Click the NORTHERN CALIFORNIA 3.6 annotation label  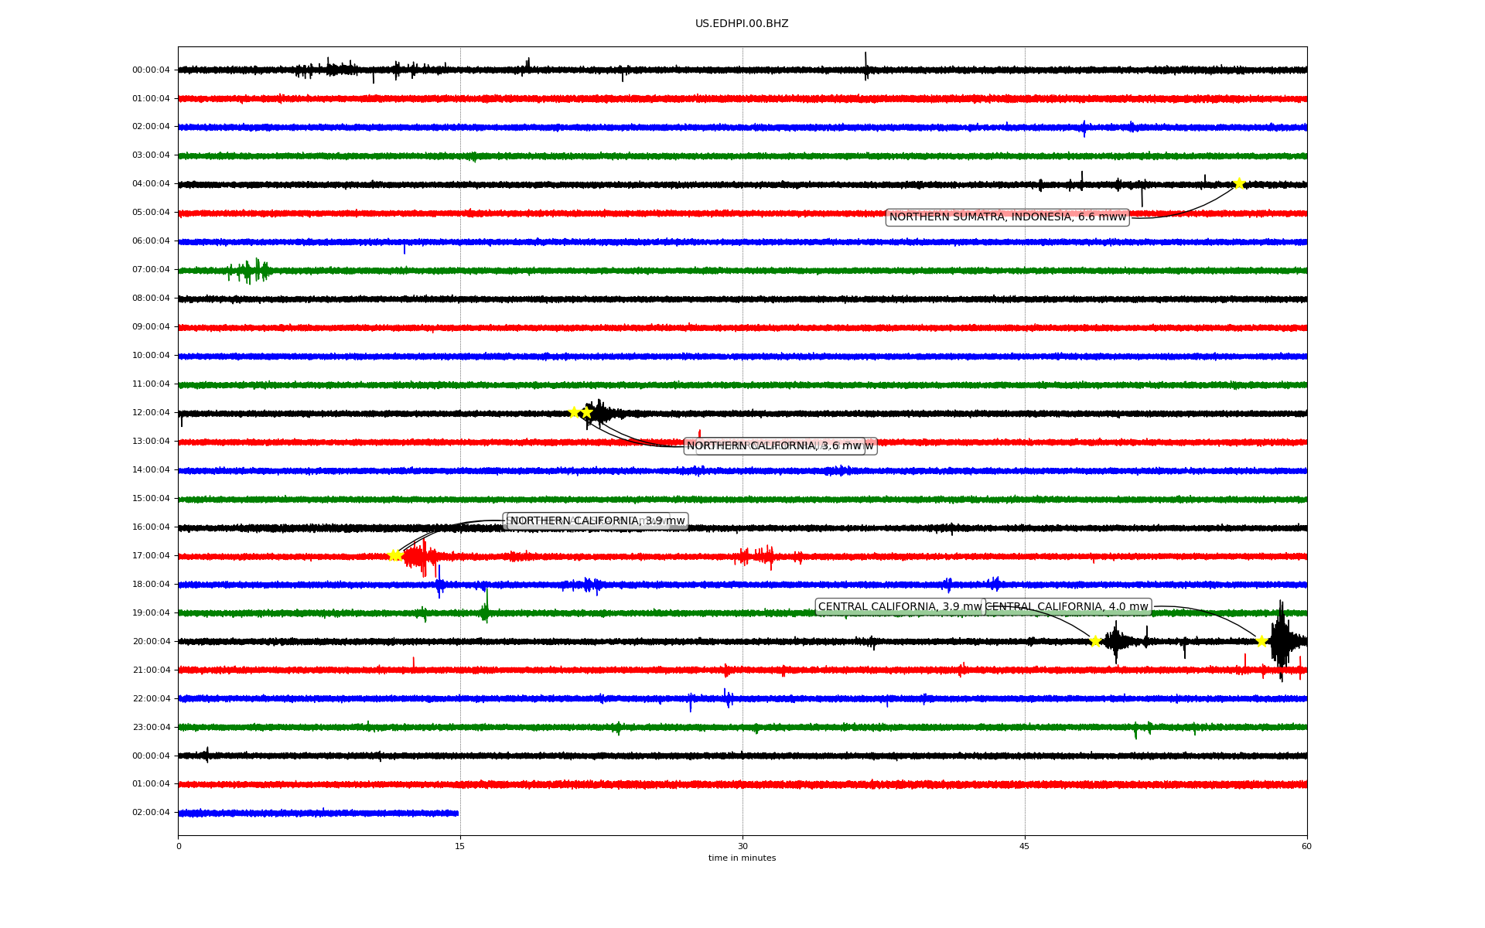click(773, 446)
